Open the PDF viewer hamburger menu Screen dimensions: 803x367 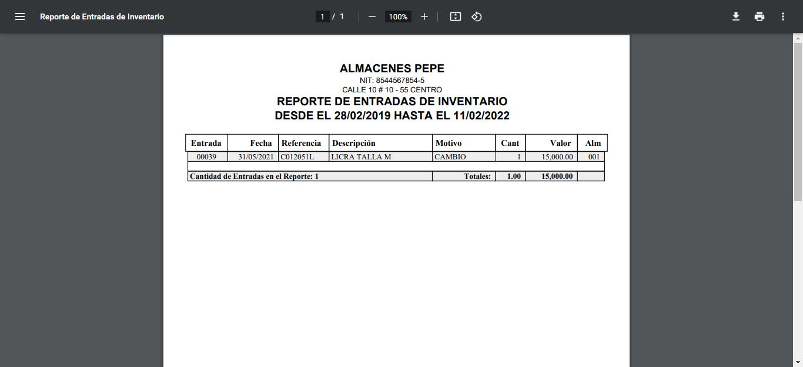[x=20, y=16]
